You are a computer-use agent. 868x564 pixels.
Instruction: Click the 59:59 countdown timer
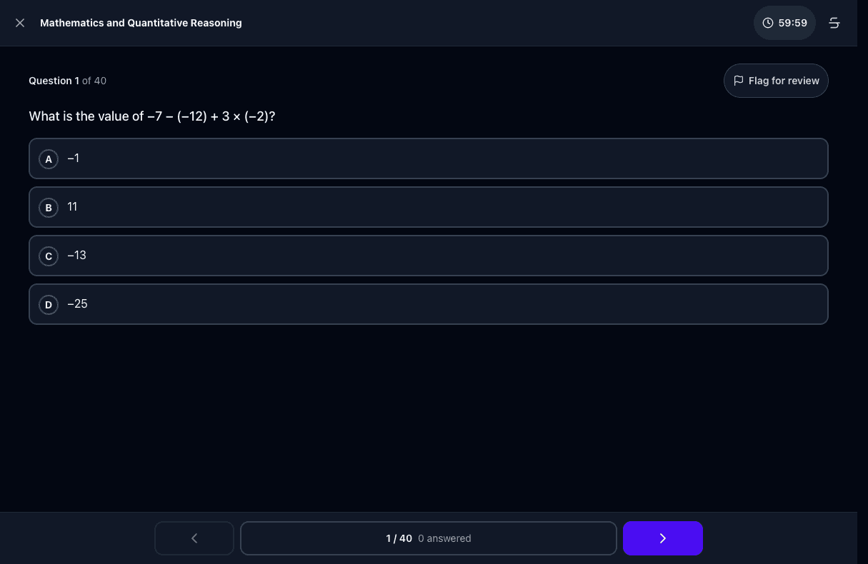[784, 23]
